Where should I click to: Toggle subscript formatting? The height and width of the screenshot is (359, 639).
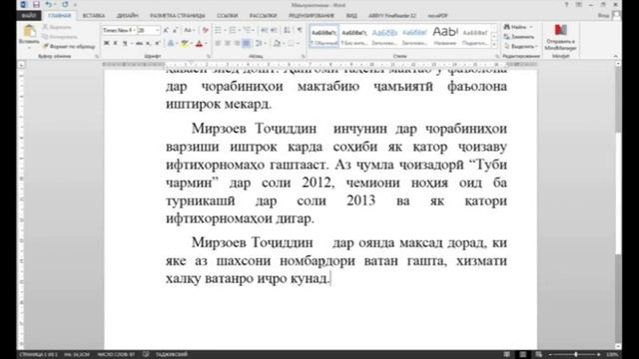[149, 43]
